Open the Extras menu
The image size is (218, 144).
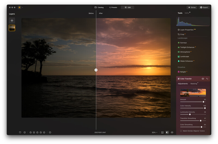tap(192, 8)
